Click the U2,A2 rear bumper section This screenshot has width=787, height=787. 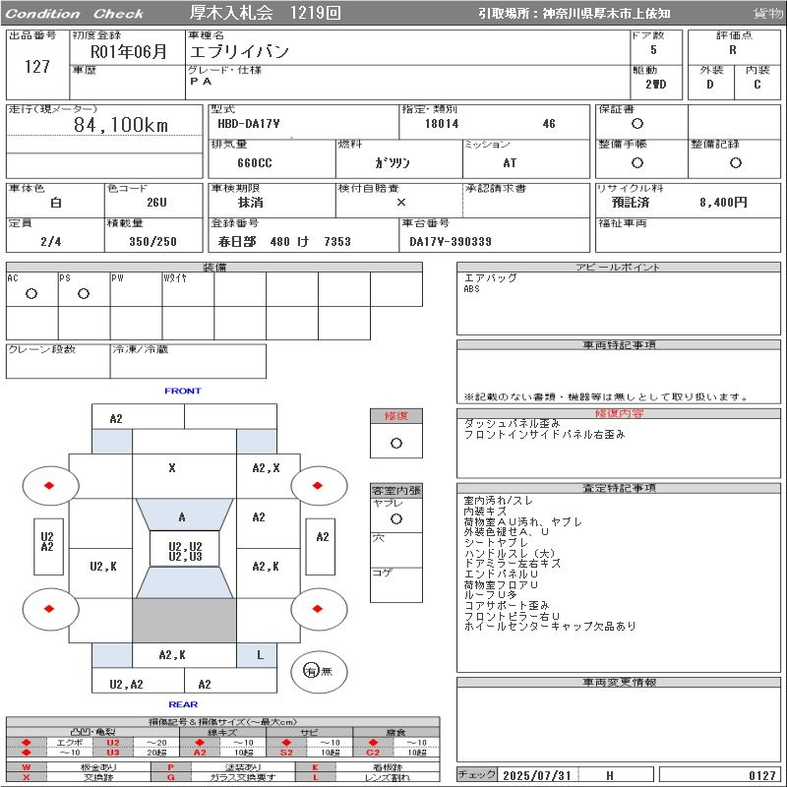tap(127, 684)
